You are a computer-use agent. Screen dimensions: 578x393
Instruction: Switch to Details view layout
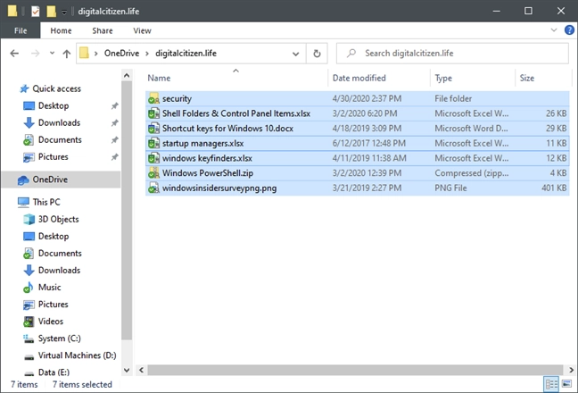[x=551, y=384]
